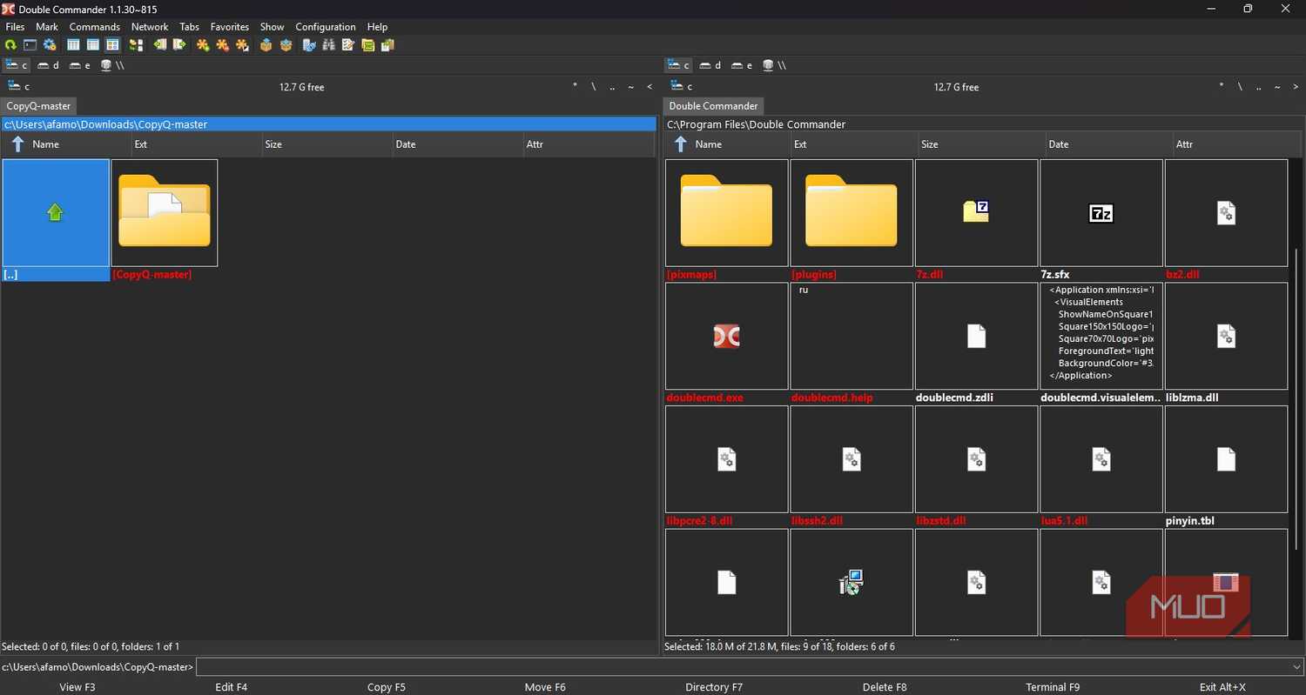1306x695 pixels.
Task: Select the 7z.sfx file thumbnail
Action: point(1101,219)
